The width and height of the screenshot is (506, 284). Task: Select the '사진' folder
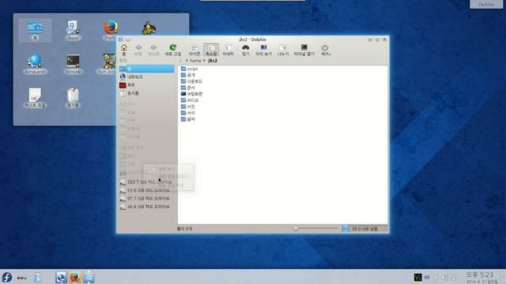(188, 106)
